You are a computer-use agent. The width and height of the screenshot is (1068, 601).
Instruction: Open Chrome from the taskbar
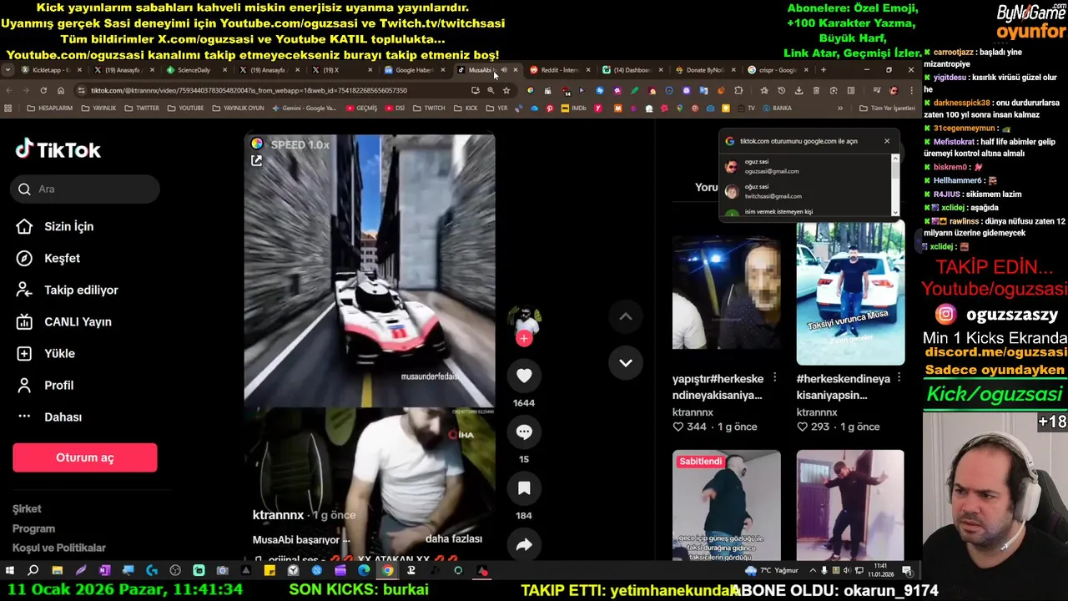click(x=388, y=571)
